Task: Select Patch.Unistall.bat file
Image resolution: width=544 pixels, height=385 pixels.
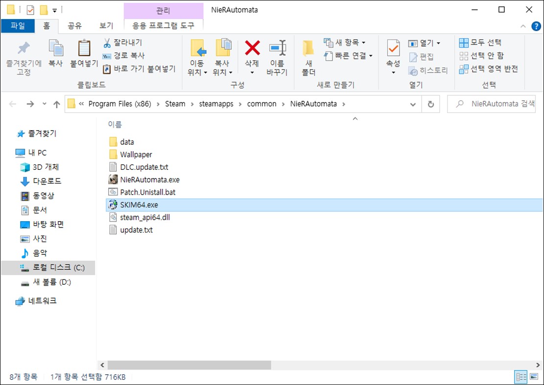Action: (142, 192)
